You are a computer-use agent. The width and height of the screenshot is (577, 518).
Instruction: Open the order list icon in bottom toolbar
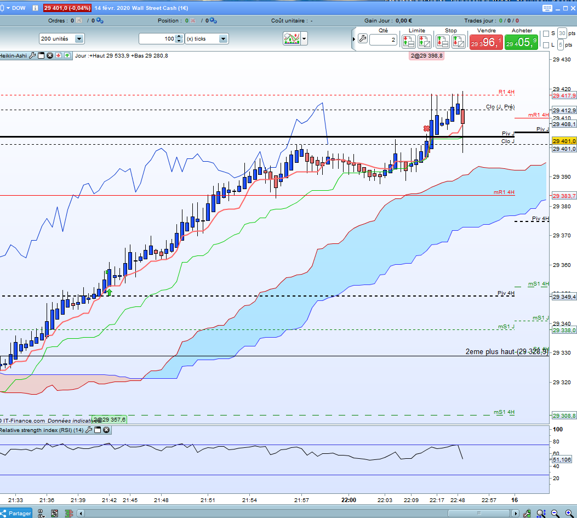click(54, 513)
